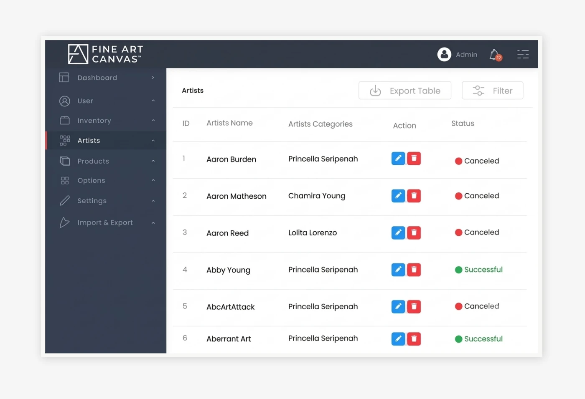This screenshot has height=399, width=585.
Task: Expand the Products menu chevron
Action: pyautogui.click(x=153, y=161)
